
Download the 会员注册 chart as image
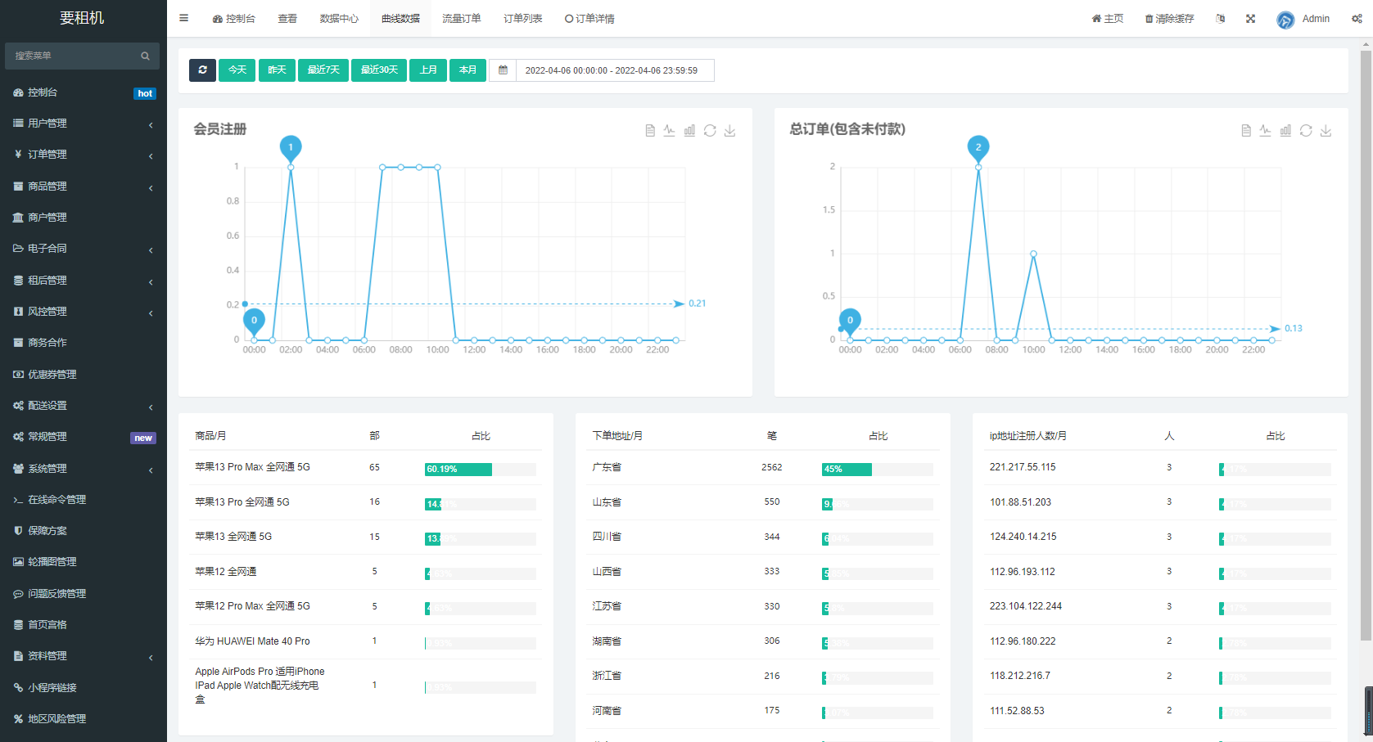(x=729, y=131)
